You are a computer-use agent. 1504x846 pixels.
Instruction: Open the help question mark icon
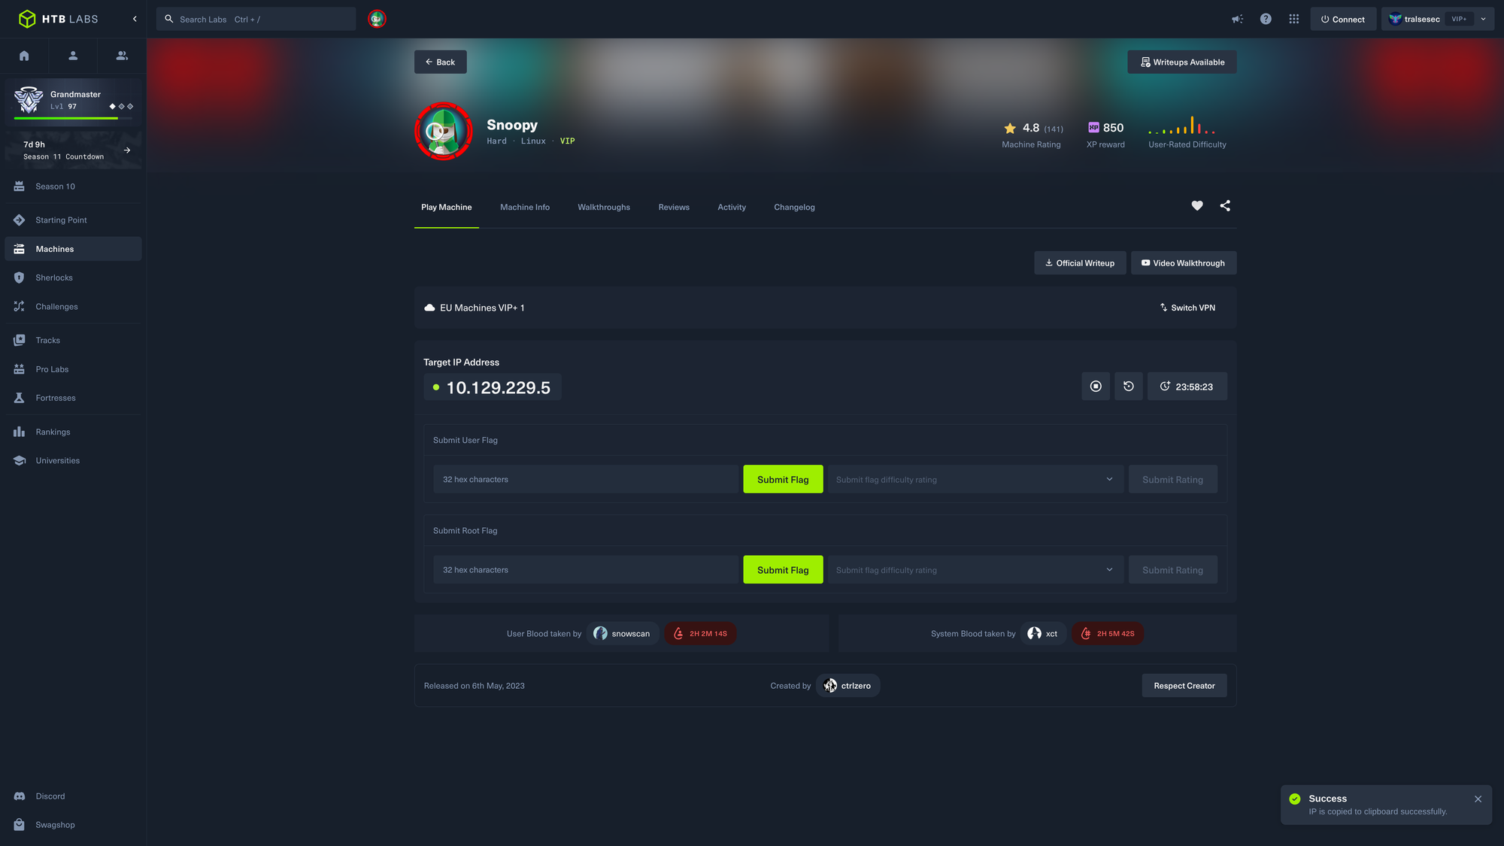(x=1266, y=19)
